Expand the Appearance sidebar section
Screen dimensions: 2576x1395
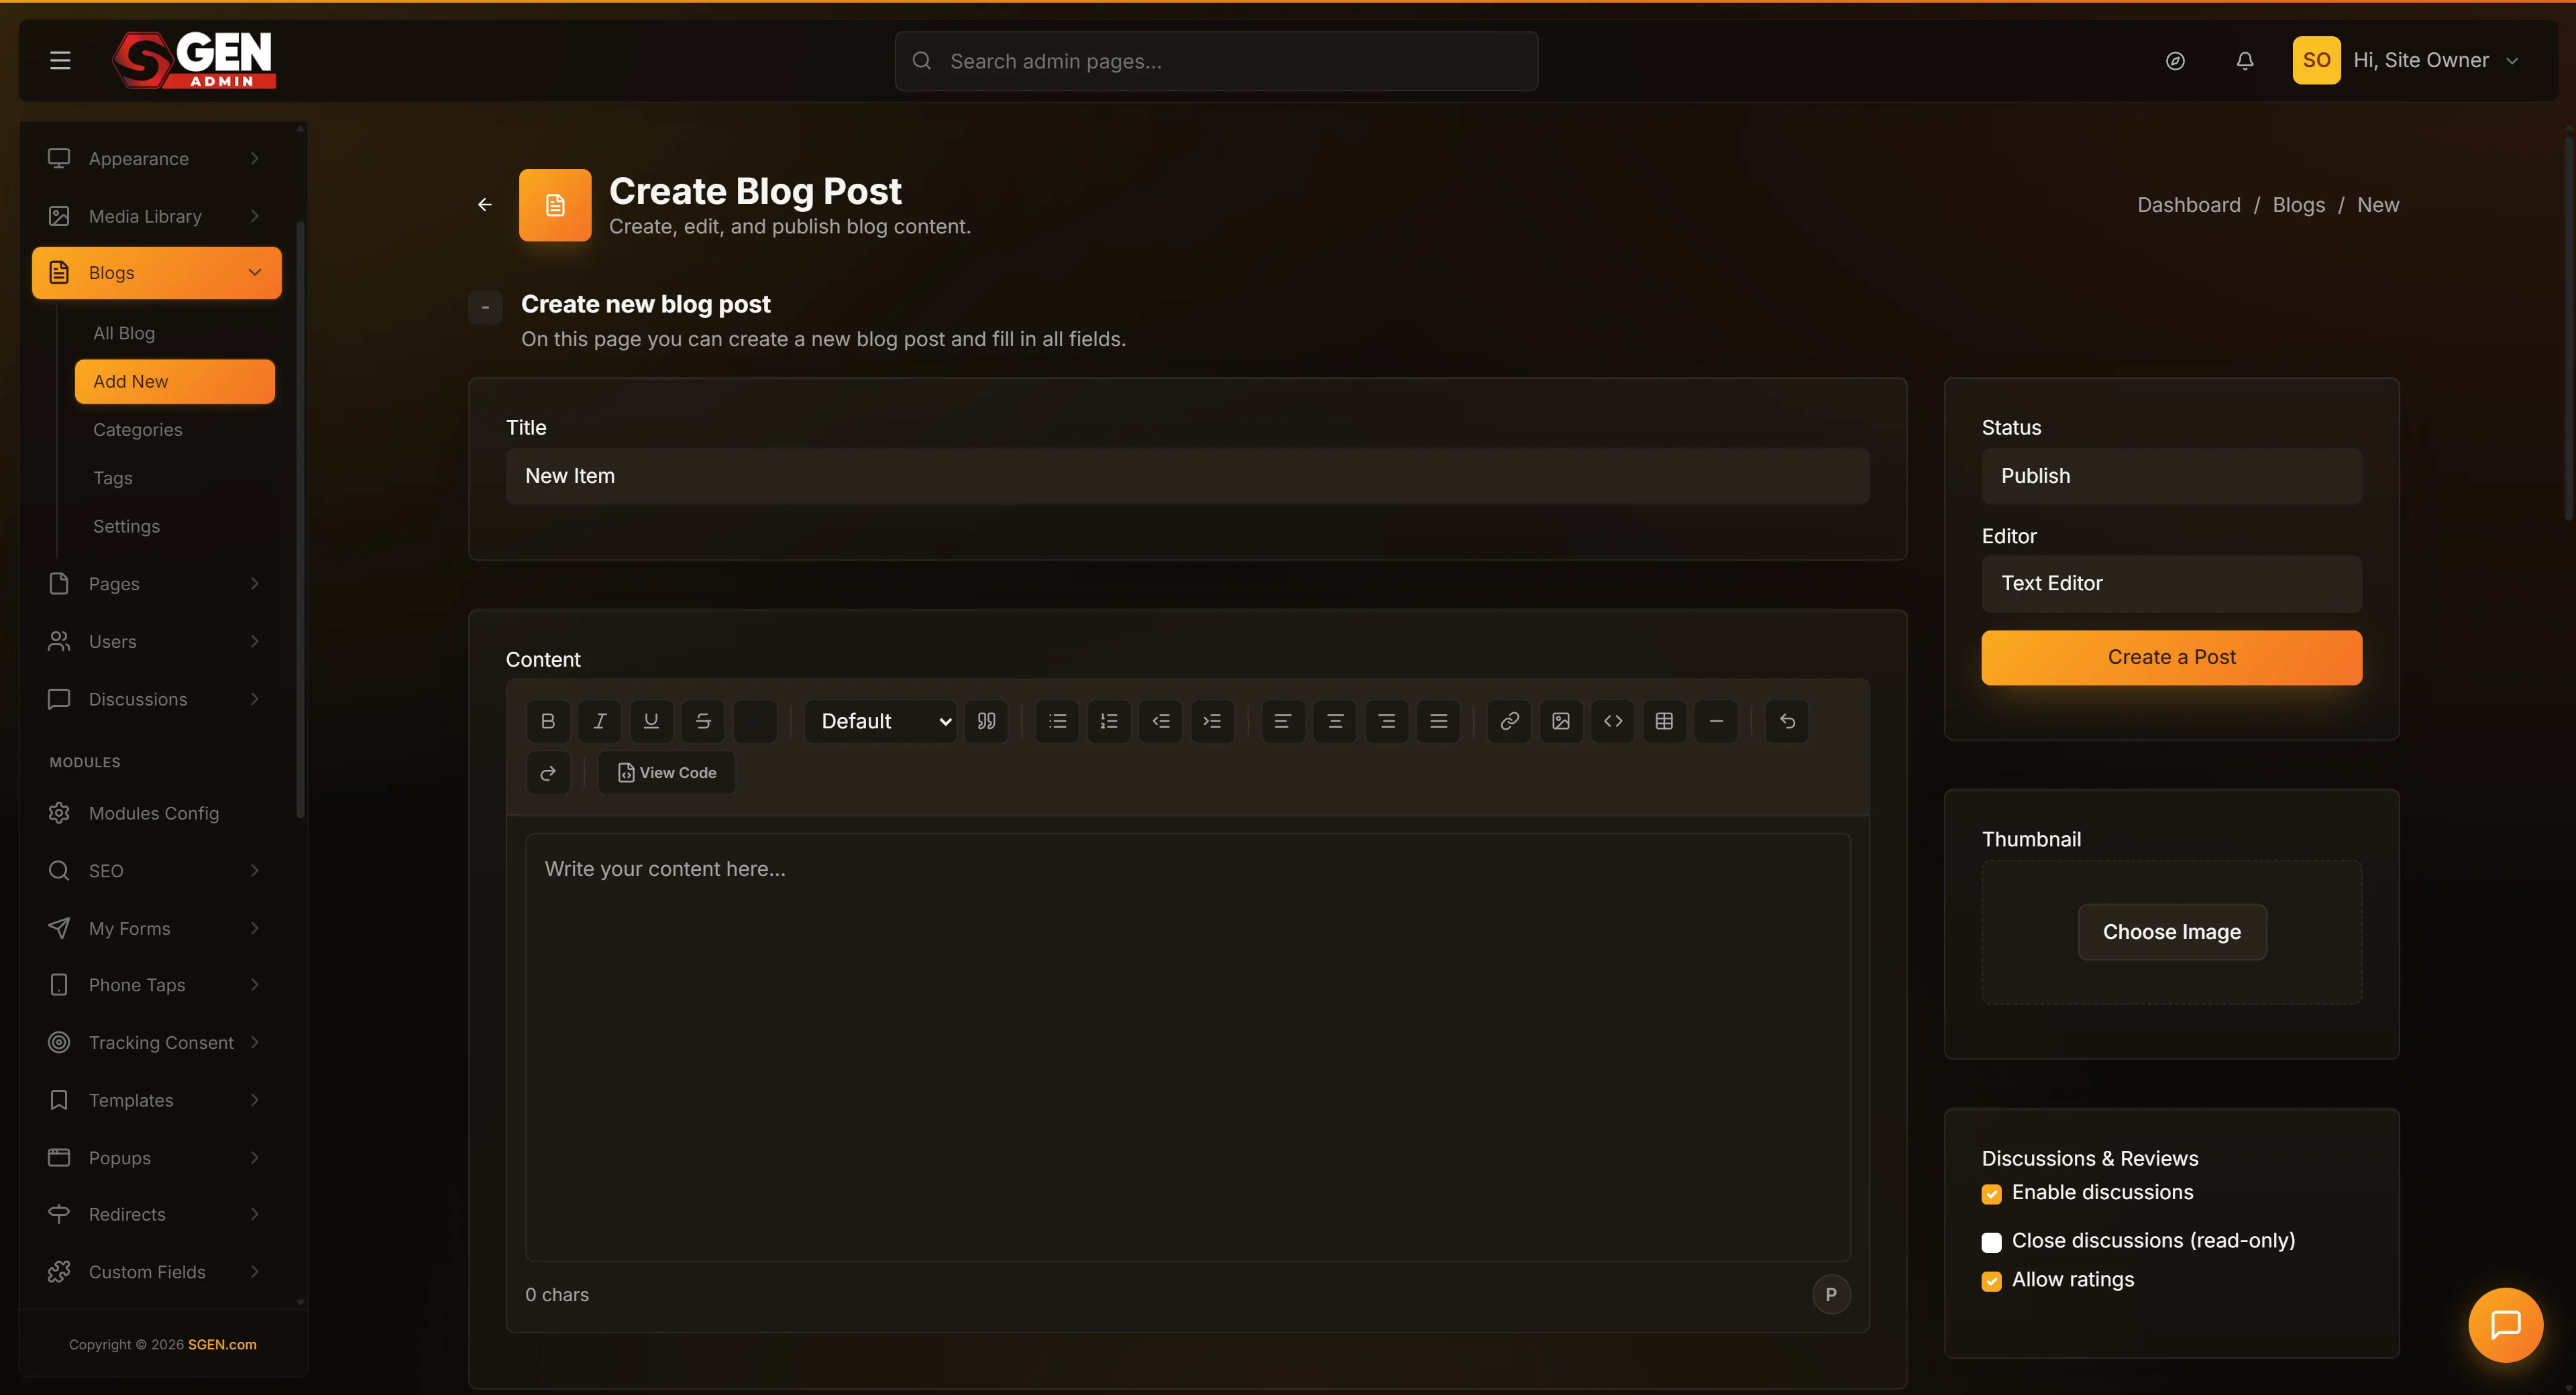point(157,158)
